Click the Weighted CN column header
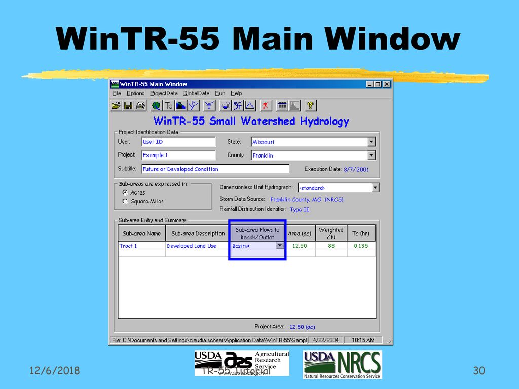Image resolution: width=519 pixels, height=389 pixels. (x=331, y=233)
